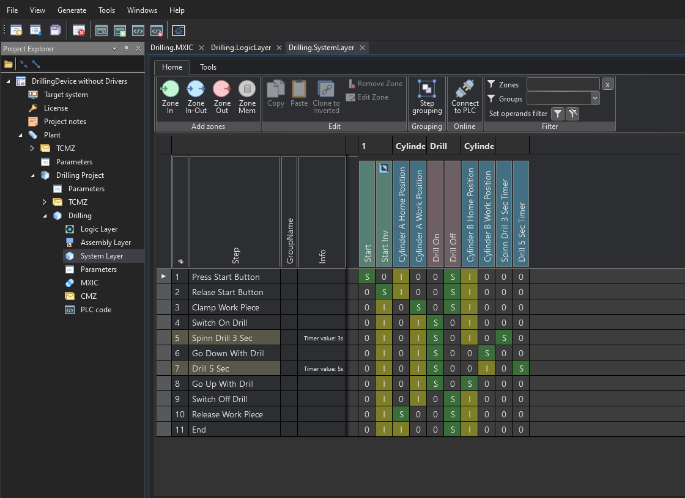Click the Copy icon in Edit group
Image resolution: width=685 pixels, height=498 pixels.
coord(276,89)
